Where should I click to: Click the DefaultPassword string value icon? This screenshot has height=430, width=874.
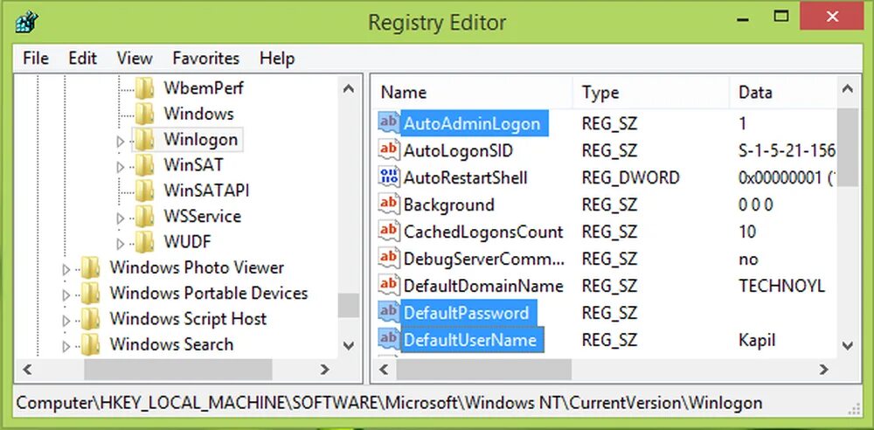pyautogui.click(x=389, y=313)
